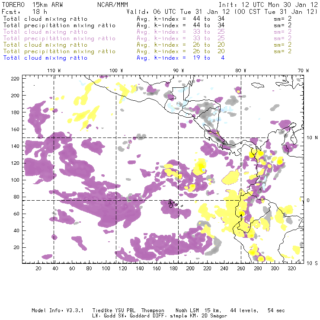This screenshot has width=320, height=320.
Task: Click the "Tiedtke" scheme name in the footer
Action: point(102,310)
